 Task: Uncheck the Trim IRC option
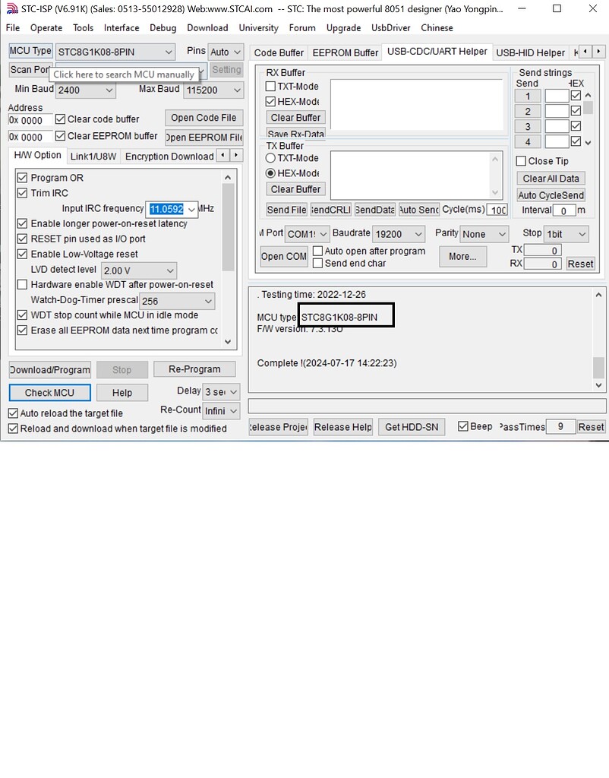[x=22, y=193]
